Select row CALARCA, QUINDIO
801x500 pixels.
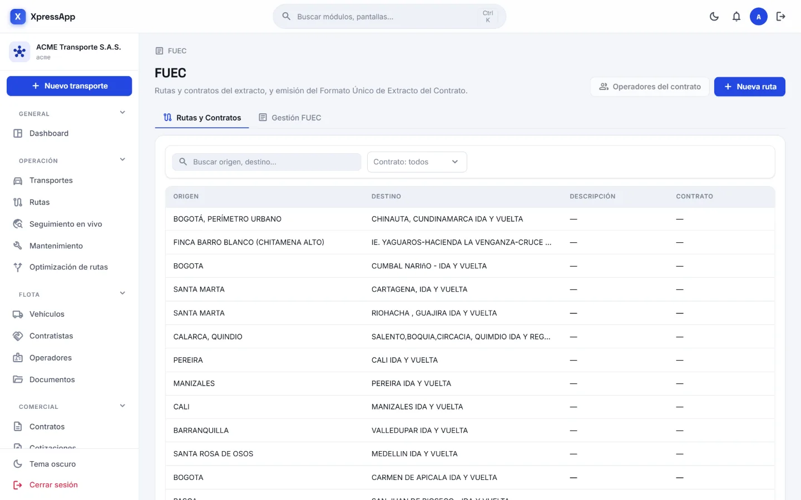(x=470, y=337)
